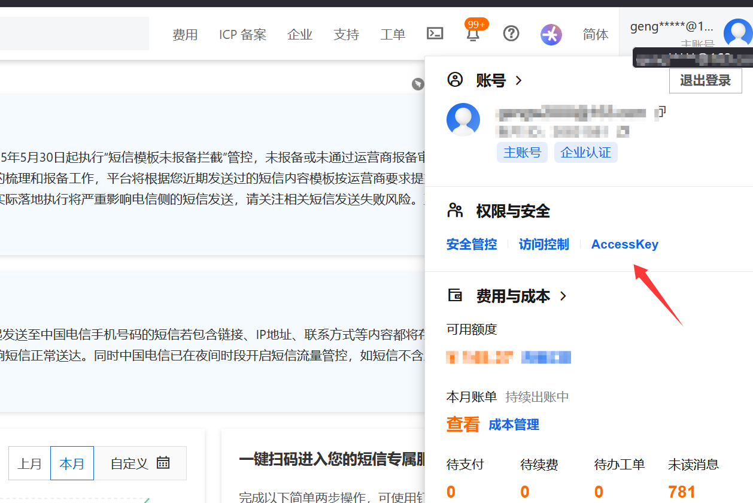Click the 退出登录 button
Image resolution: width=753 pixels, height=503 pixels.
point(705,81)
